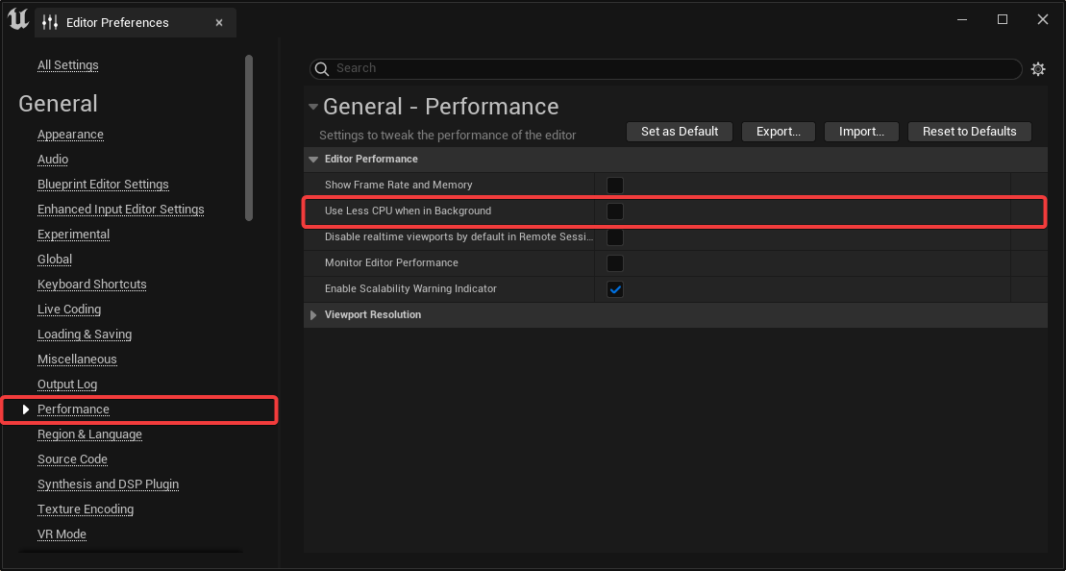The width and height of the screenshot is (1066, 571).
Task: Select the Editor Preferences tab
Action: click(117, 22)
